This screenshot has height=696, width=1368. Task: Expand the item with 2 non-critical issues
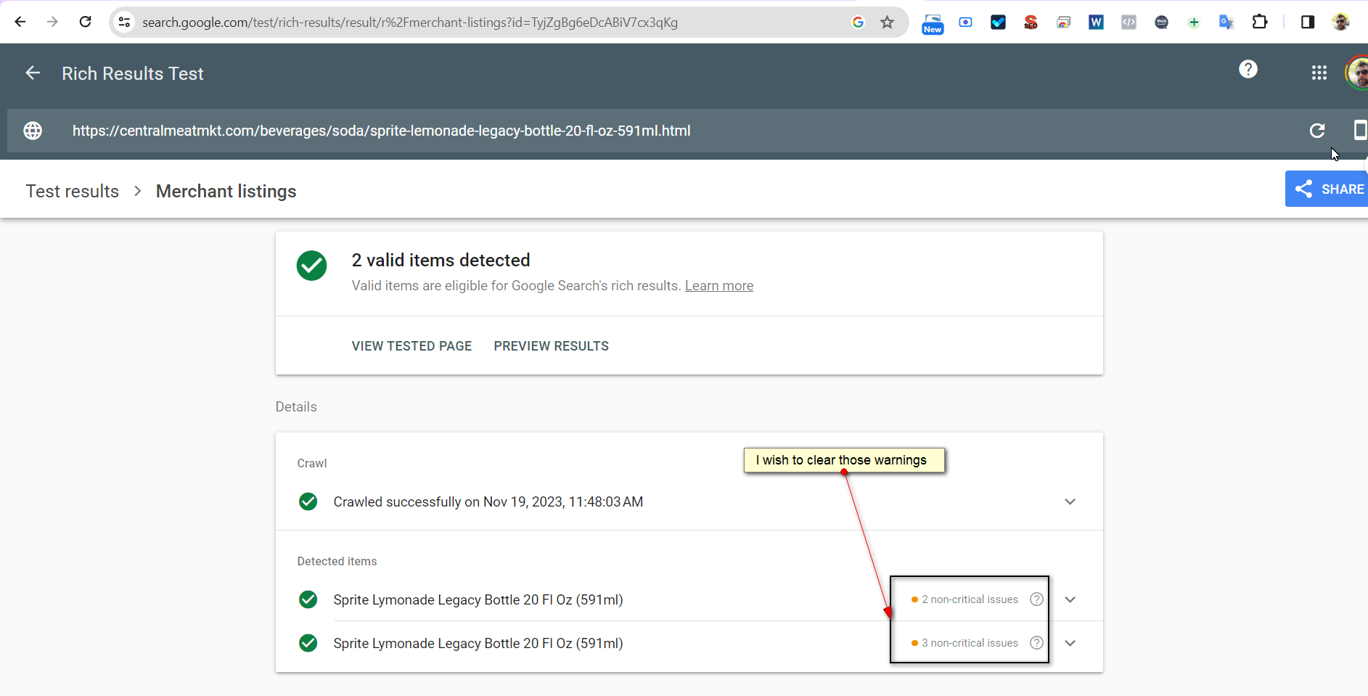click(1070, 599)
